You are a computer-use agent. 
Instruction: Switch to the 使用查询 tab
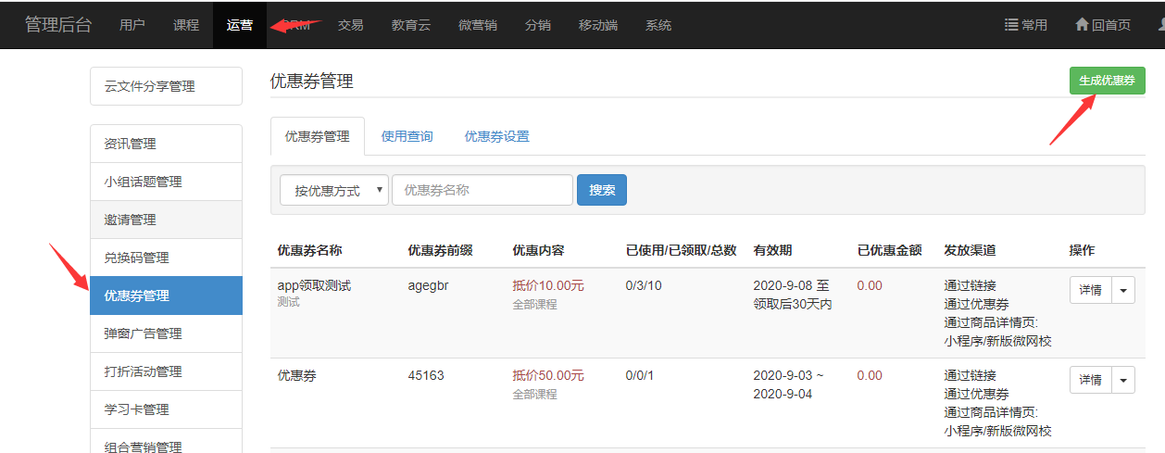coord(407,136)
